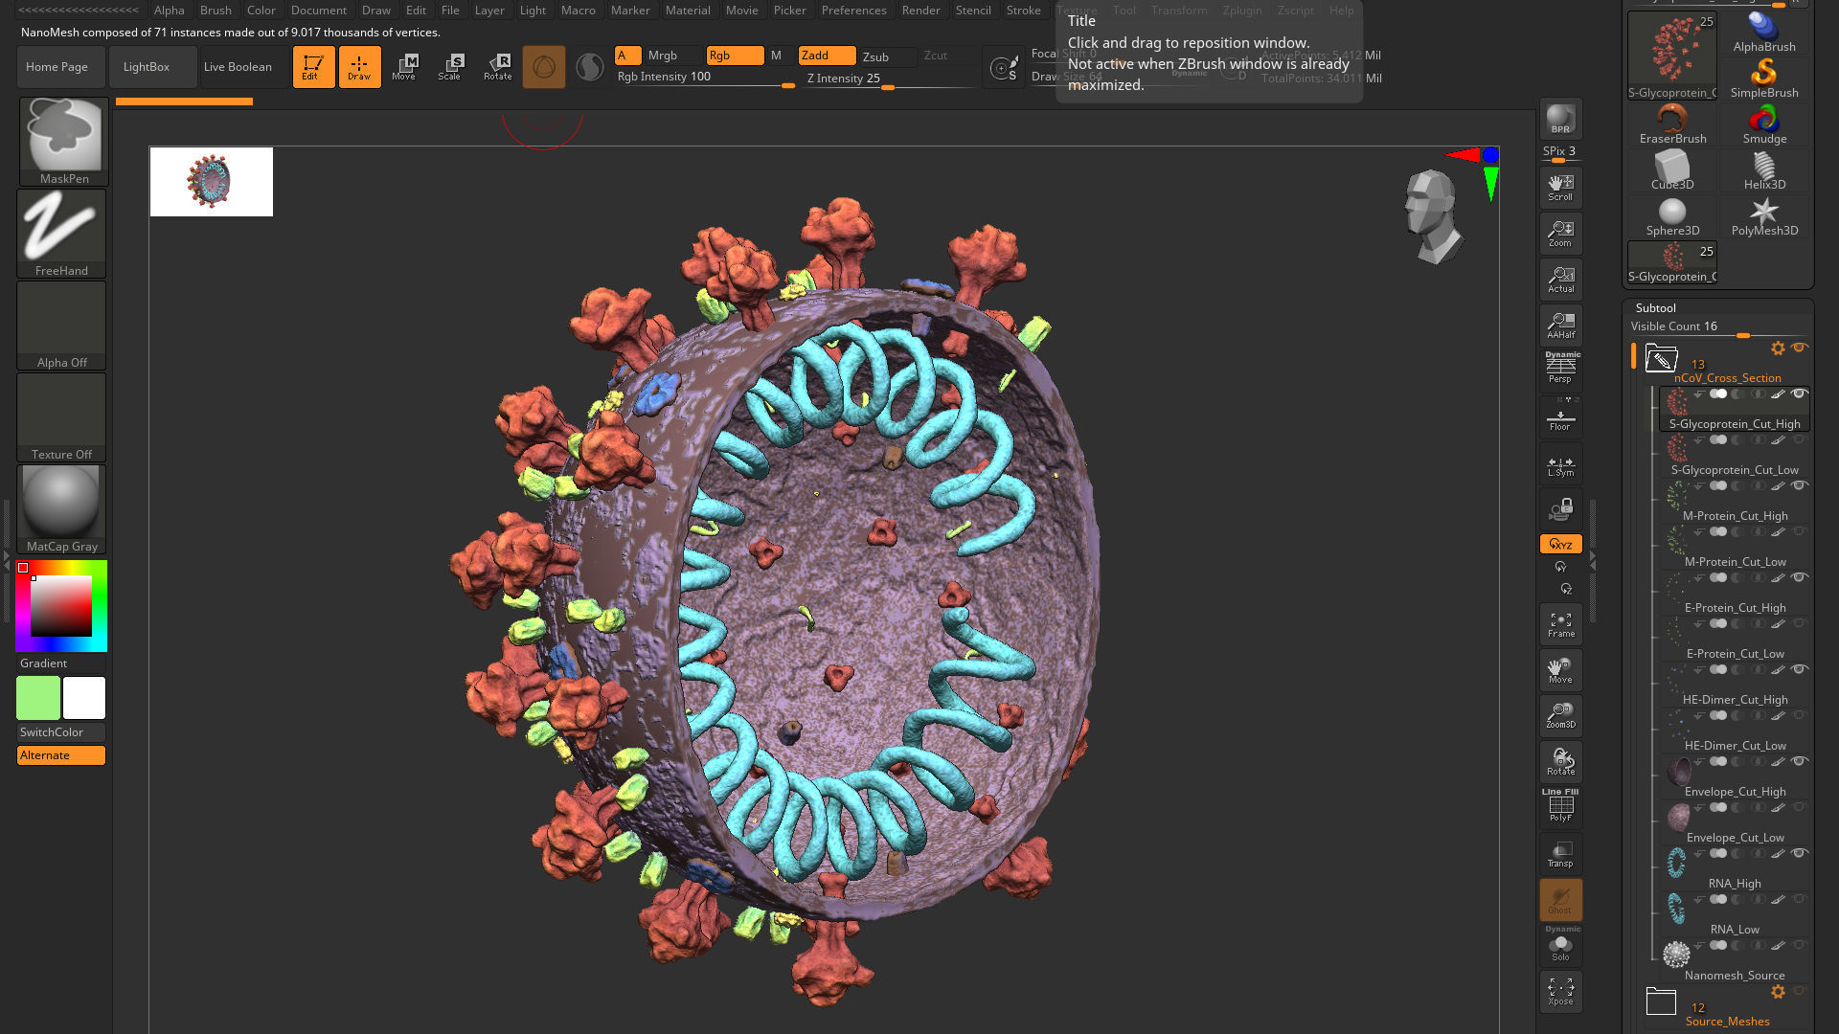The width and height of the screenshot is (1839, 1034).
Task: Click the reference image thumbnail on canvas
Action: (x=211, y=181)
